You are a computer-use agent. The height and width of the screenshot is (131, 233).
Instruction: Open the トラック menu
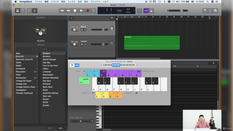pyautogui.click(x=55, y=1)
